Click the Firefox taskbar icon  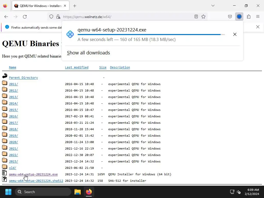point(89,192)
